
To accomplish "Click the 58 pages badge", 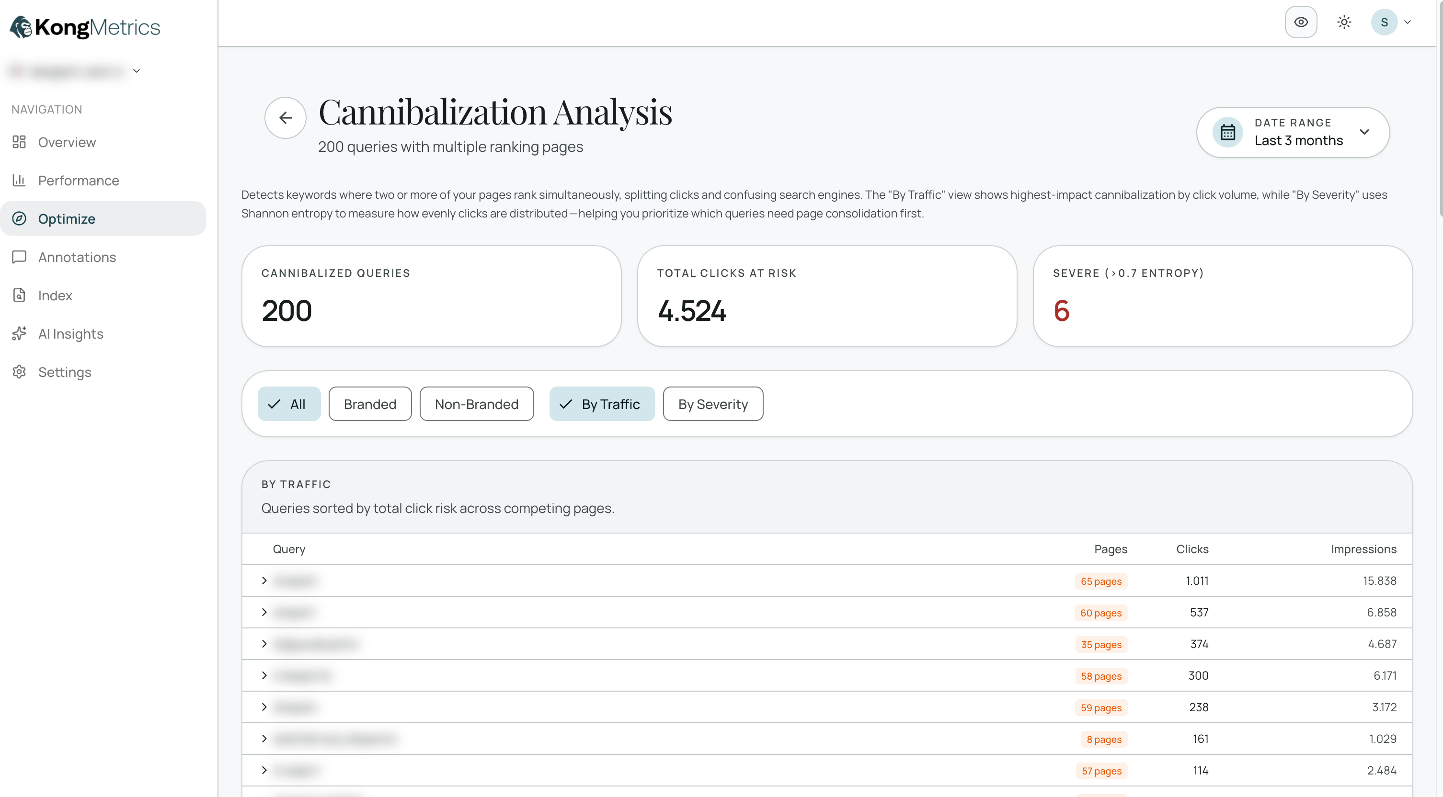I will pos(1101,676).
